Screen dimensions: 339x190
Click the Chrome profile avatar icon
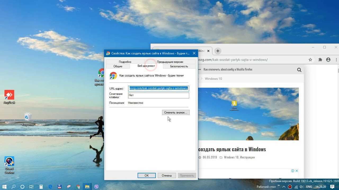tap(328, 60)
